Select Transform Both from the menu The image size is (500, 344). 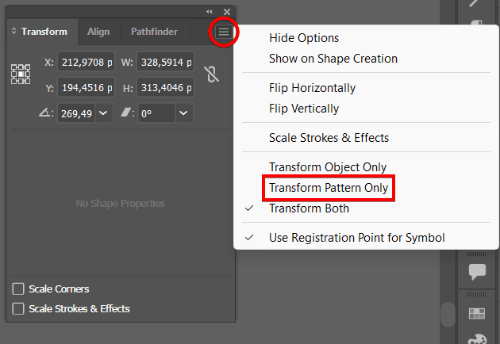point(309,208)
